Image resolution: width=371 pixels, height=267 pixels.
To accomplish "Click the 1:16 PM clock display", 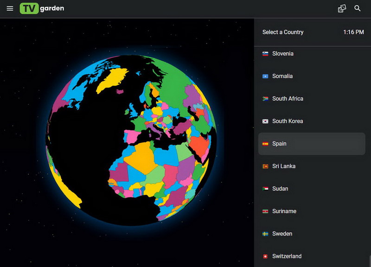I will (353, 32).
